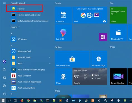Expand the ASUS folder chevron
This screenshot has width=132, height=103.
pyautogui.click(x=50, y=63)
